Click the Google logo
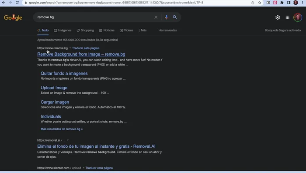 tap(13, 17)
